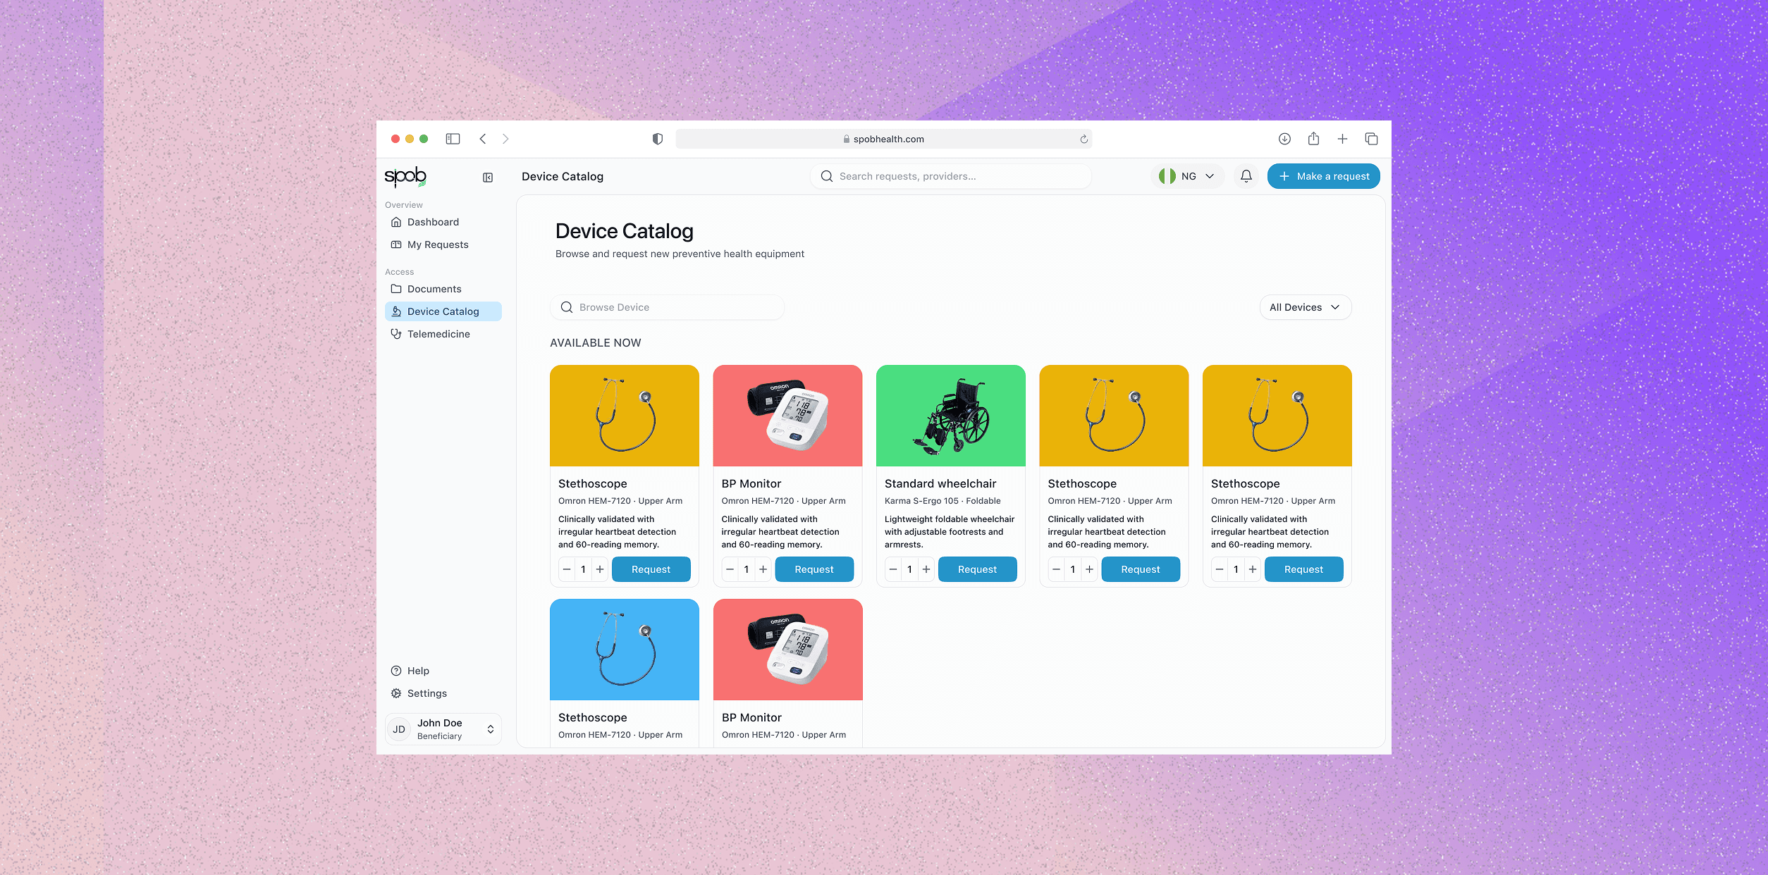Go to Documents section
The height and width of the screenshot is (875, 1768).
tap(443, 289)
